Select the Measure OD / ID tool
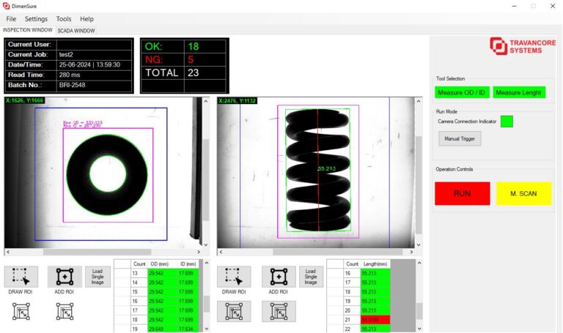The height and width of the screenshot is (333, 563). (461, 92)
